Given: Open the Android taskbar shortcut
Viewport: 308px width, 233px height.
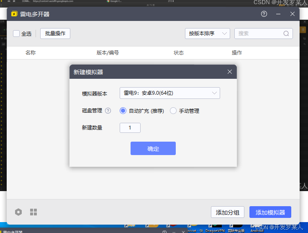Looking at the screenshot, I should pos(257,229).
